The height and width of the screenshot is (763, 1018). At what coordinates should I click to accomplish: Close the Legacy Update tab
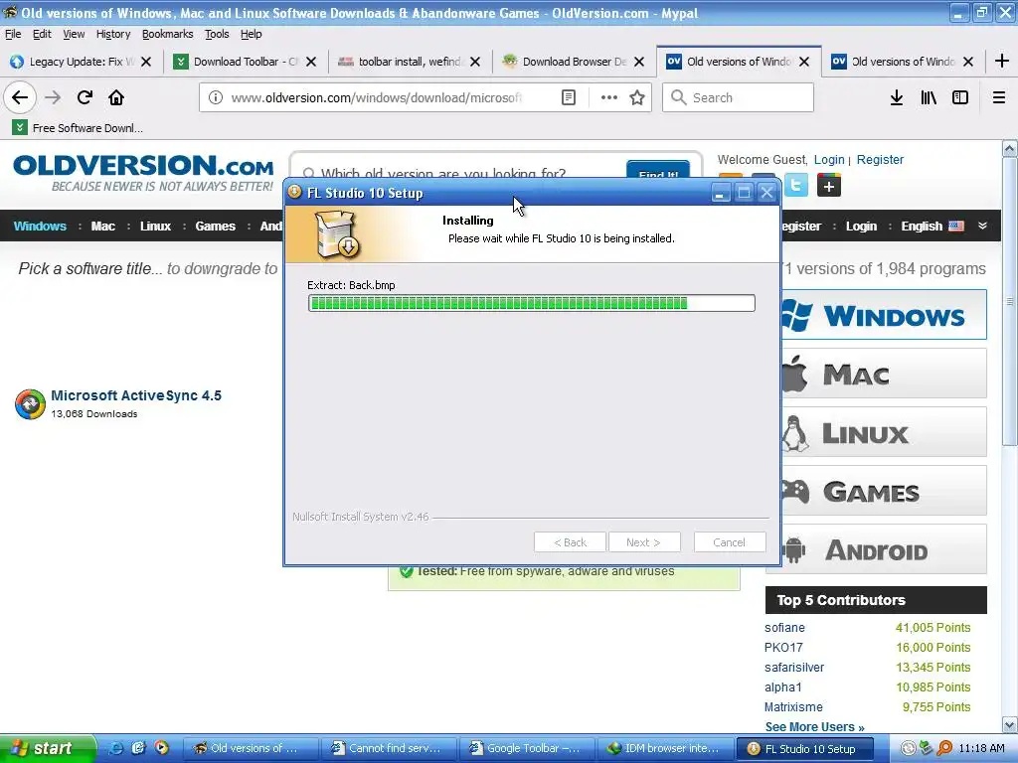(146, 62)
